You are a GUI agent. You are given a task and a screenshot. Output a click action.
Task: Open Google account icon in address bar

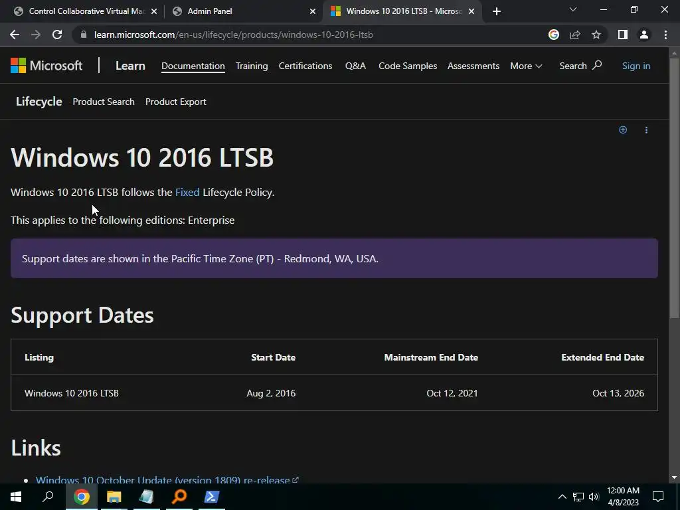(554, 35)
